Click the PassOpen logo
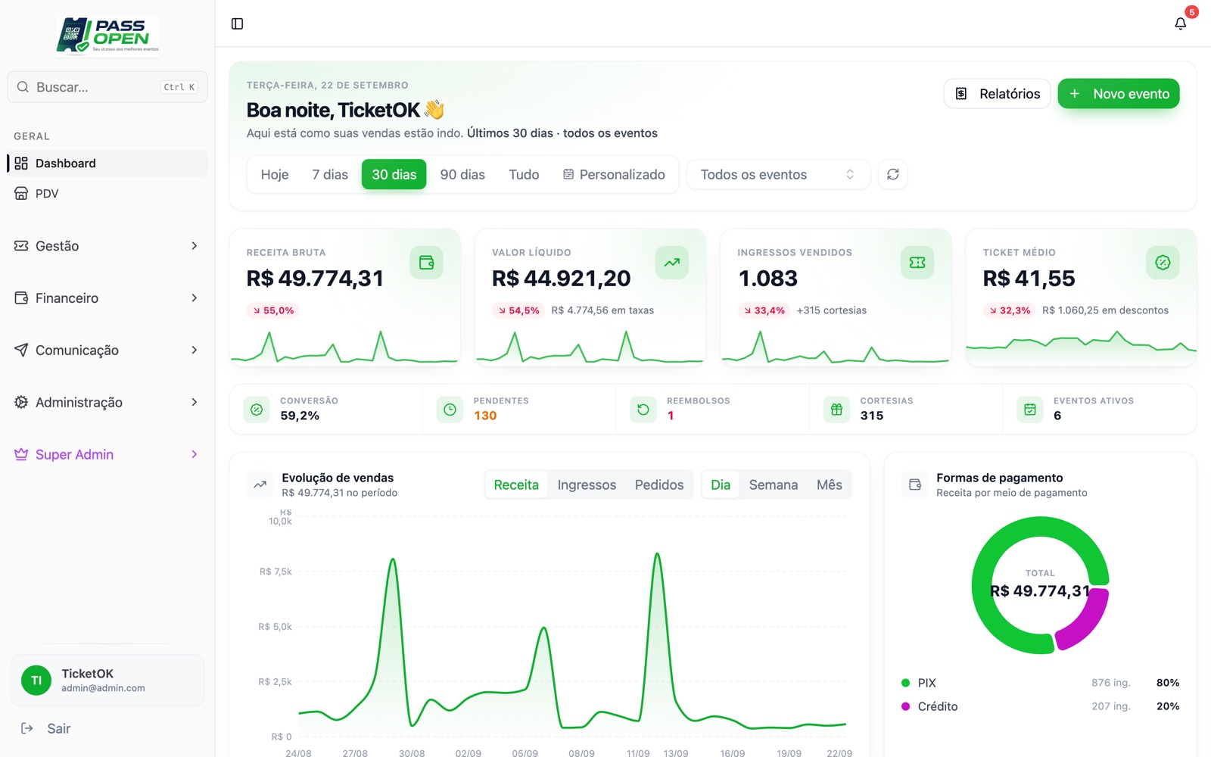The height and width of the screenshot is (757, 1211). pos(107,36)
